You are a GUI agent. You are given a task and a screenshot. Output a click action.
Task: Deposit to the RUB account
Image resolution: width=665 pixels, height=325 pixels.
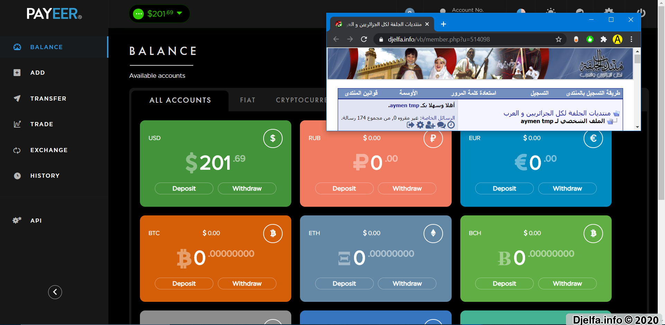344,188
